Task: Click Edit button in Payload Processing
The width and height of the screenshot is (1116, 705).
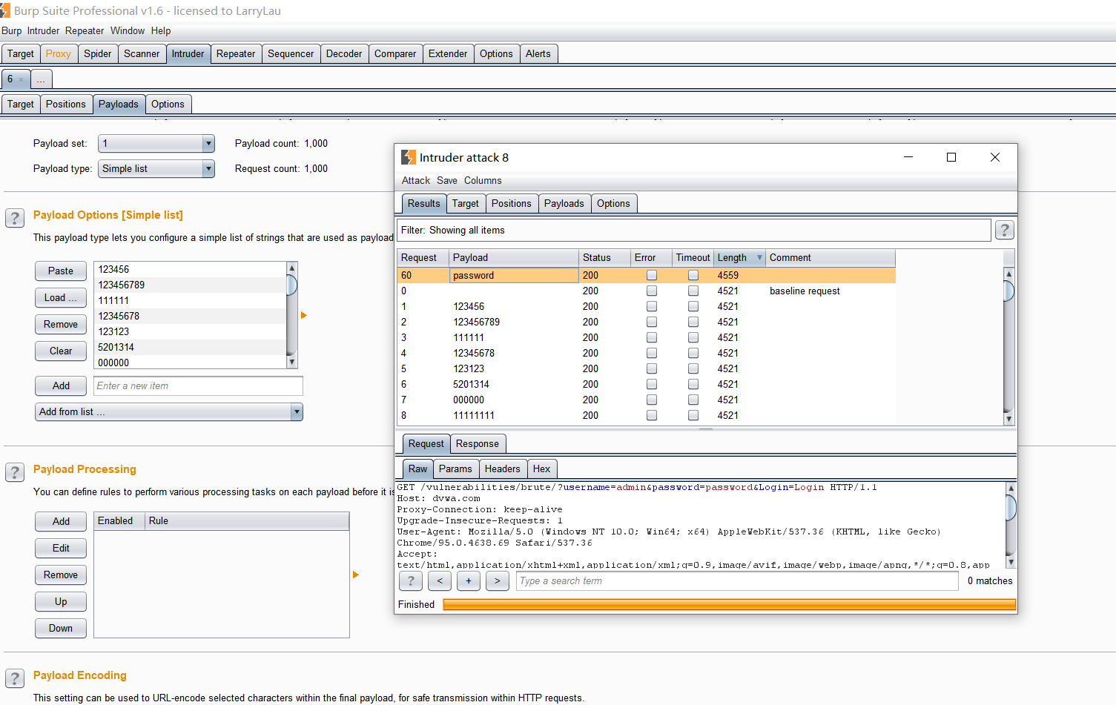Action: (x=61, y=548)
